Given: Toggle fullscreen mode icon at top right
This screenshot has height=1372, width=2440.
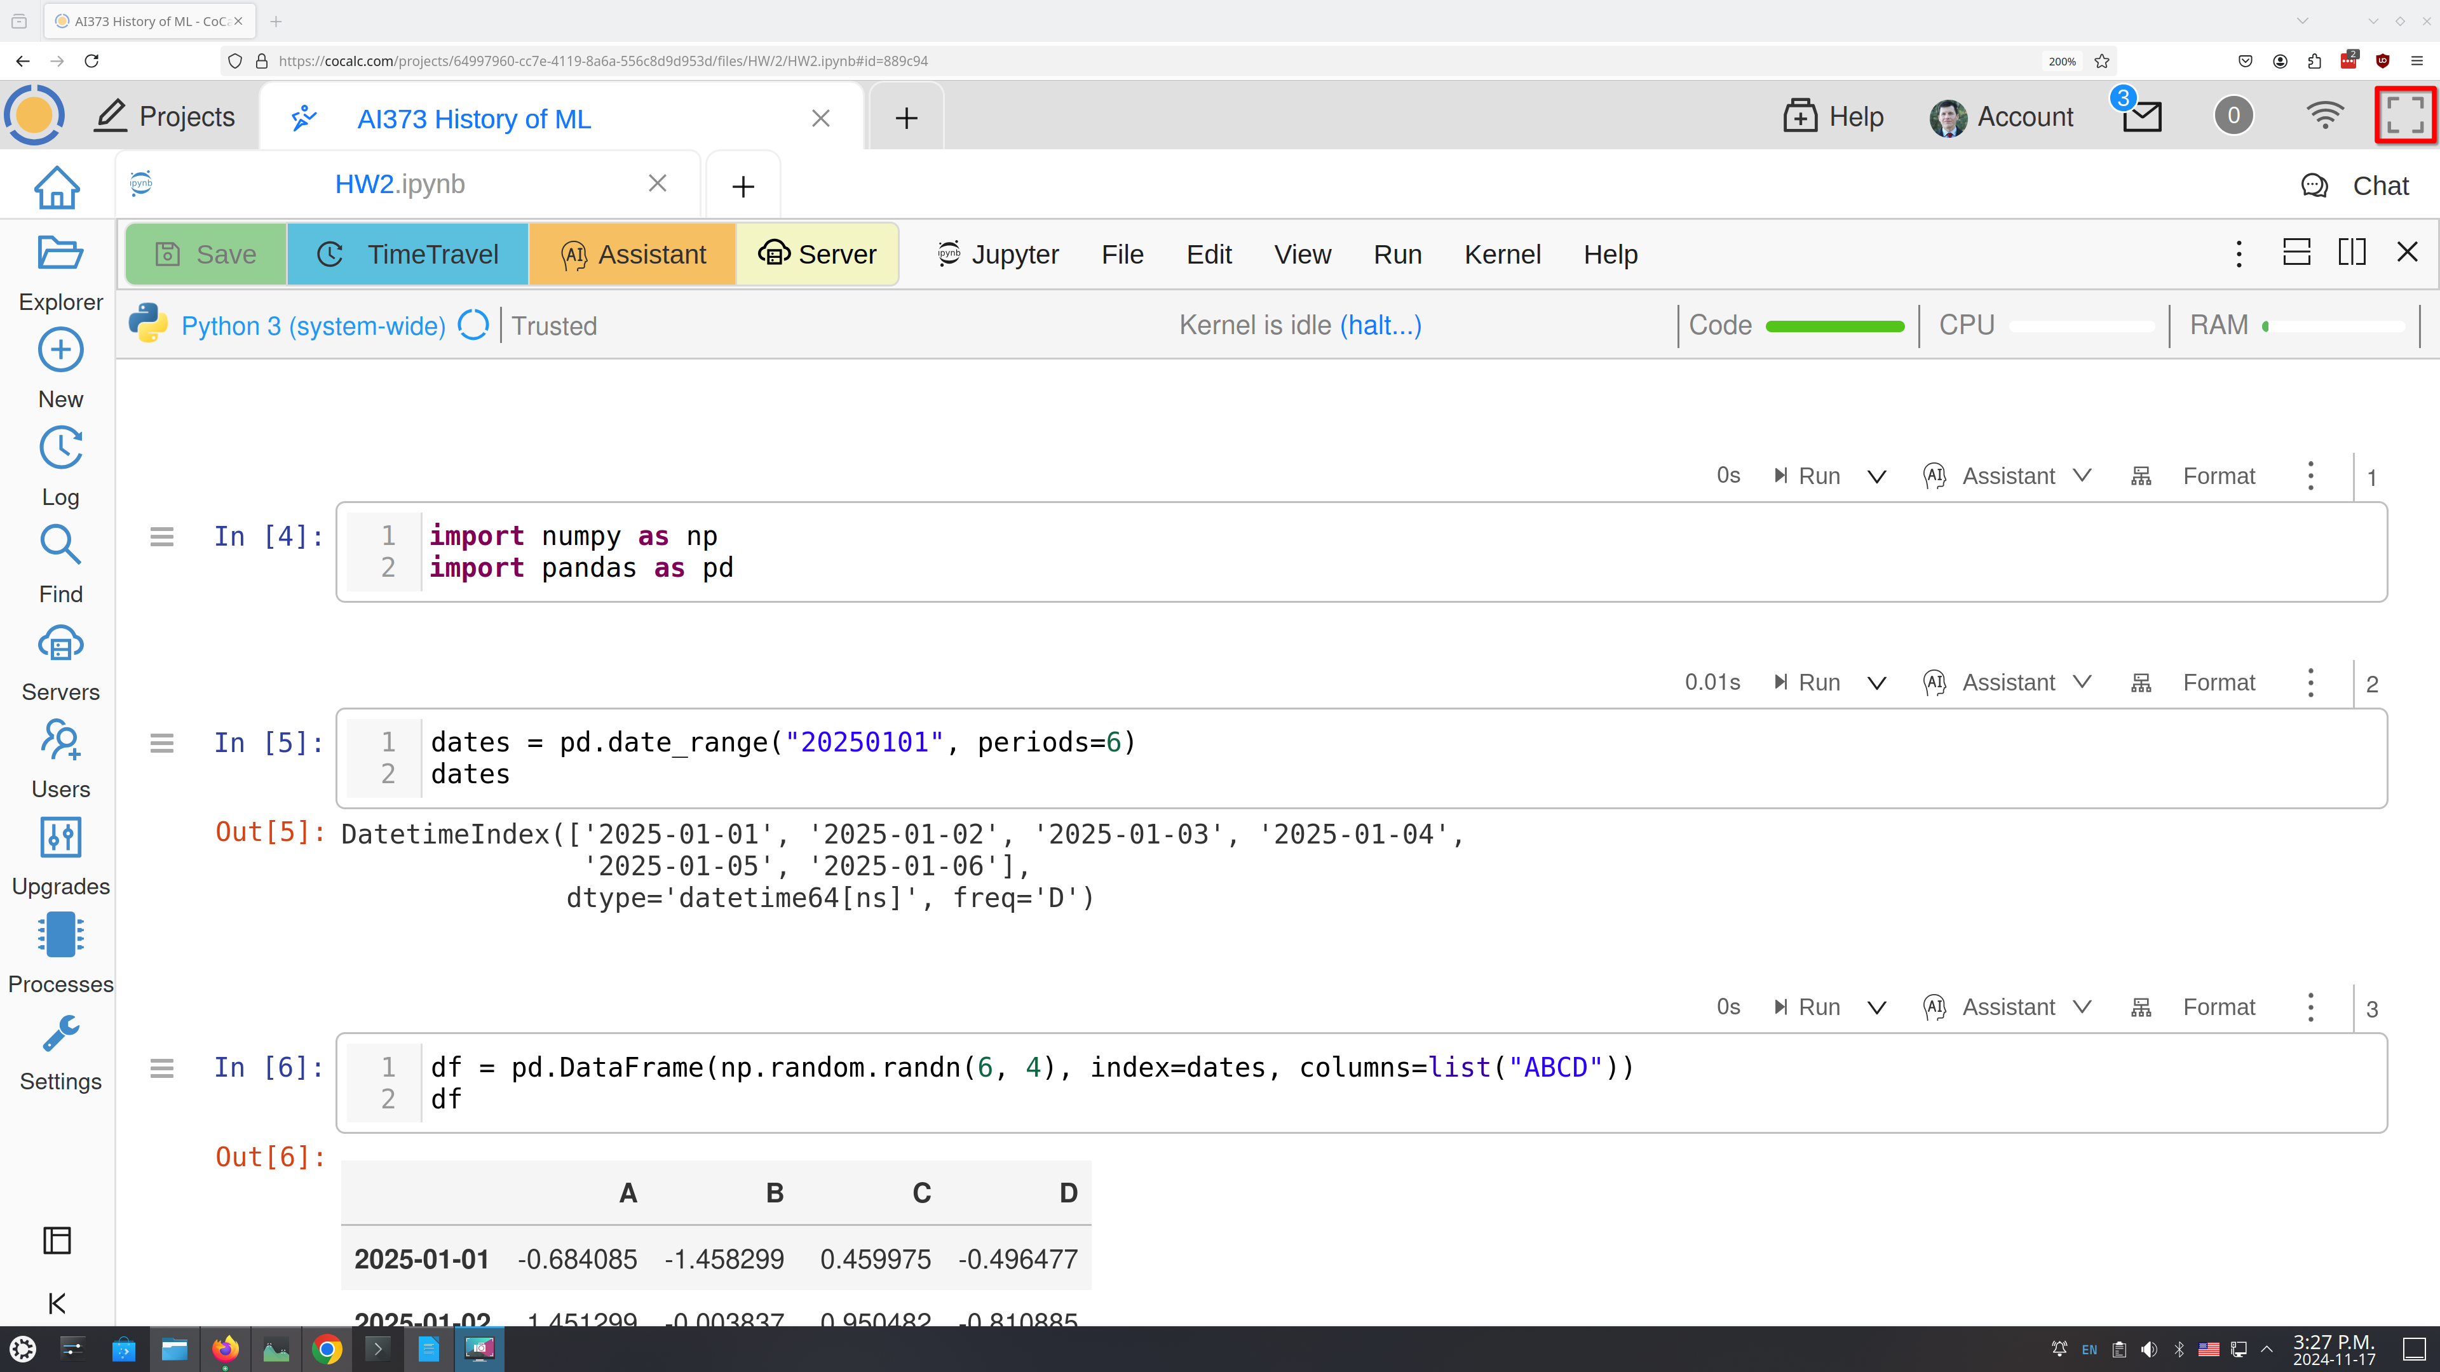Looking at the screenshot, I should point(2405,116).
